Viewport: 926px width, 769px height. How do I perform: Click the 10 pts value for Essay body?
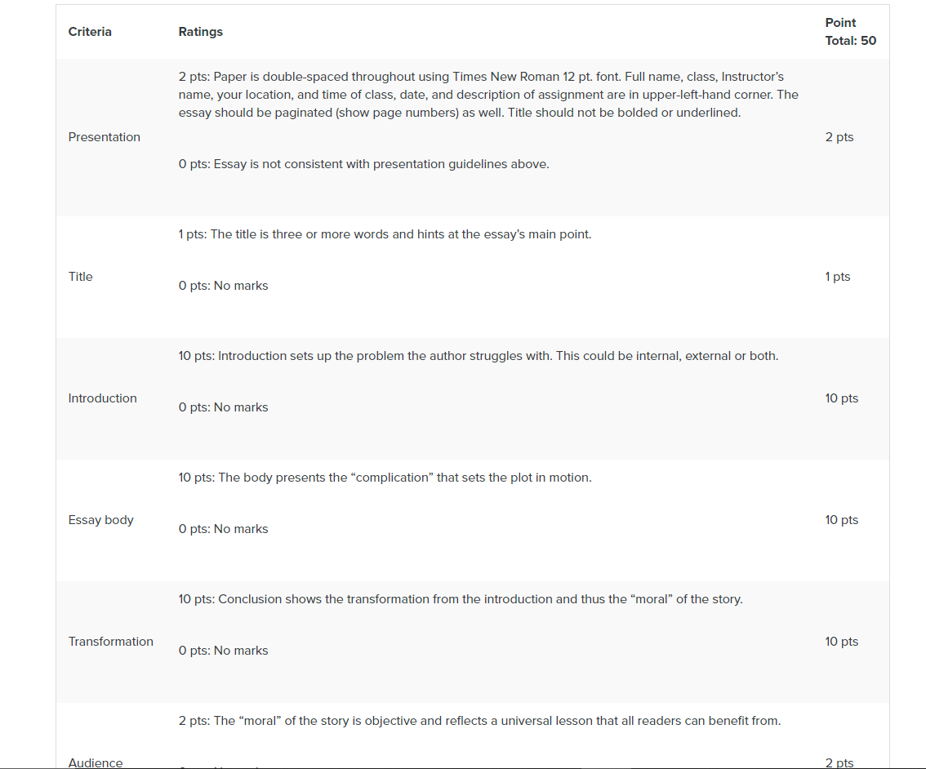tap(842, 520)
